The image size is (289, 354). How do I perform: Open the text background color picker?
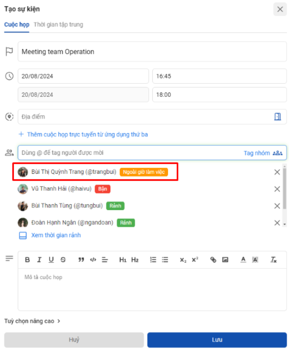[x=255, y=260]
